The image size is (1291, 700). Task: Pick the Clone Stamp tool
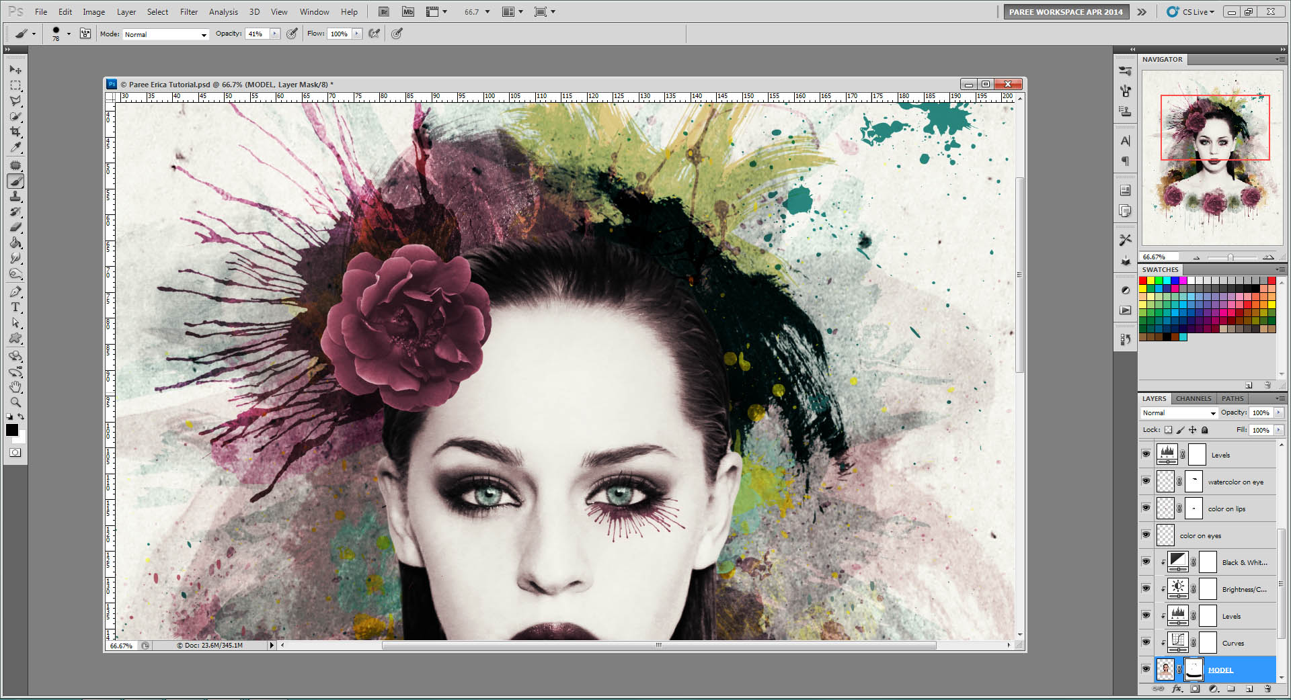coord(15,196)
